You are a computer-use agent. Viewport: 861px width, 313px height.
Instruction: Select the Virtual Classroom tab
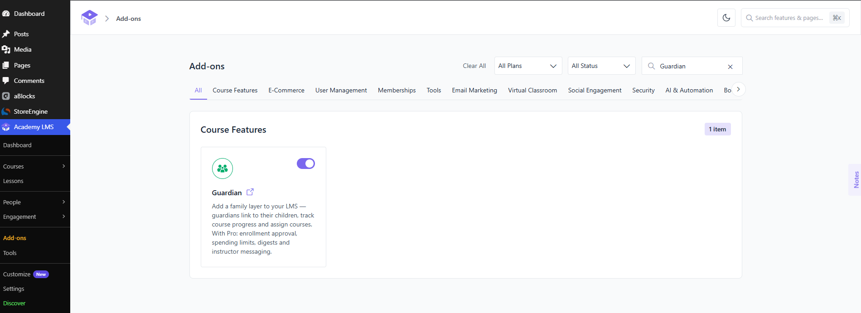pos(532,90)
